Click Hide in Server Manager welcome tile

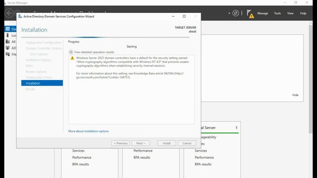295,95
